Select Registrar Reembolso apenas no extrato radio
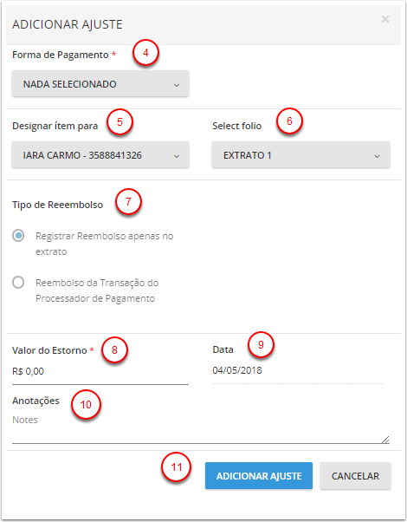Viewport: 407px width, 522px height. coord(18,236)
